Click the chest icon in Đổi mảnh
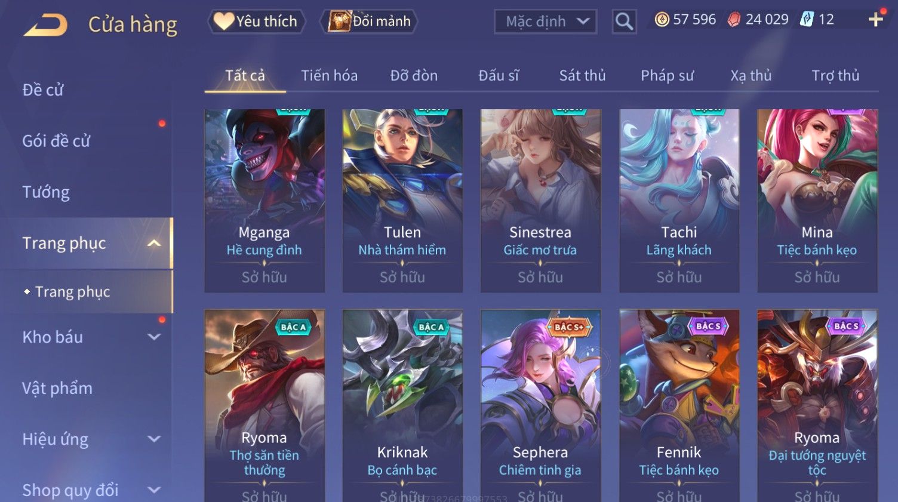This screenshot has width=898, height=502. [x=339, y=21]
